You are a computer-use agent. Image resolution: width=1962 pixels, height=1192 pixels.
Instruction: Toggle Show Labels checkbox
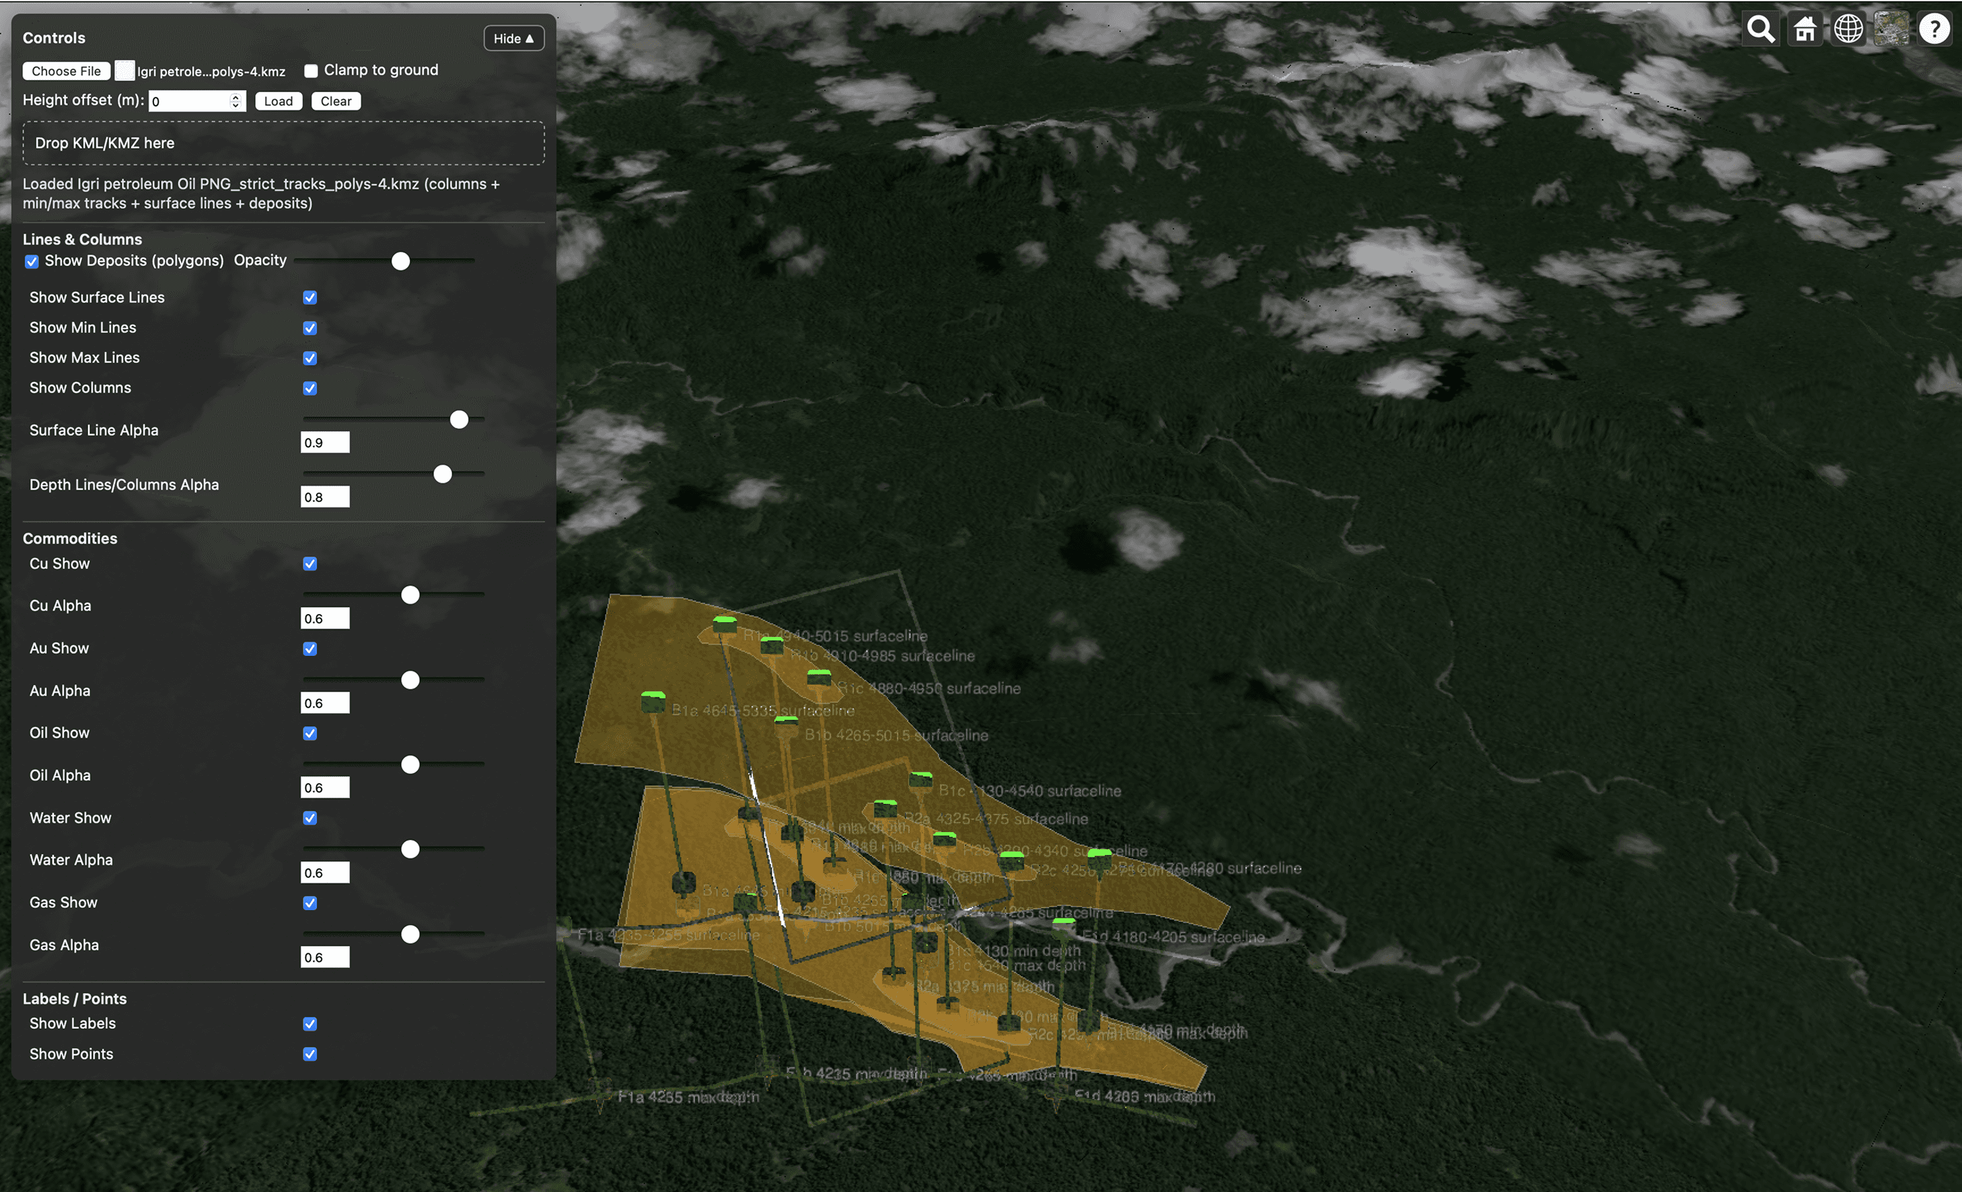[x=310, y=1024]
